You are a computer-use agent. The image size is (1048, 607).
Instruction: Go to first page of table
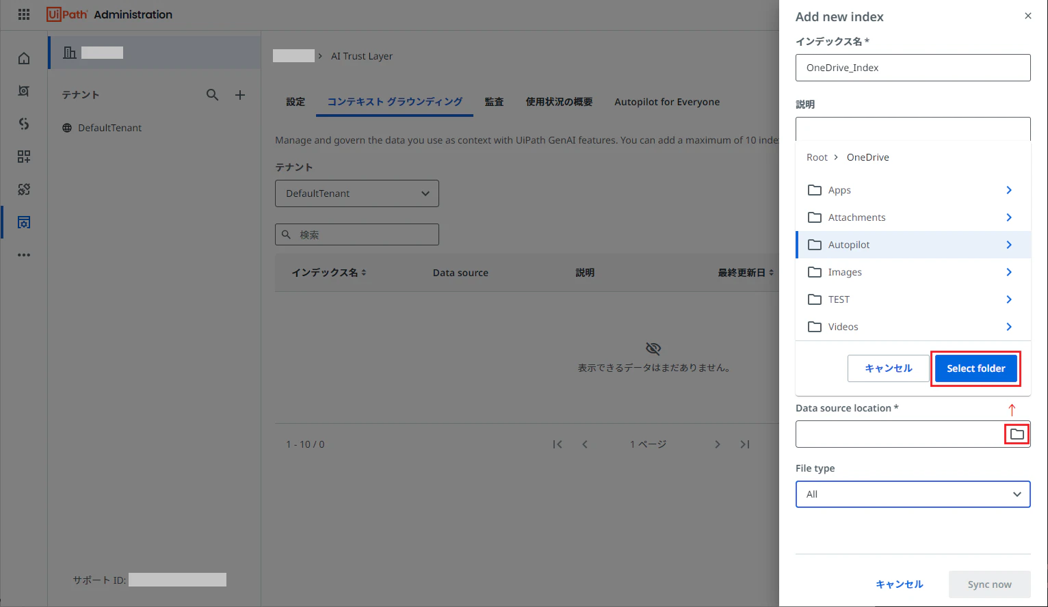[x=558, y=444]
